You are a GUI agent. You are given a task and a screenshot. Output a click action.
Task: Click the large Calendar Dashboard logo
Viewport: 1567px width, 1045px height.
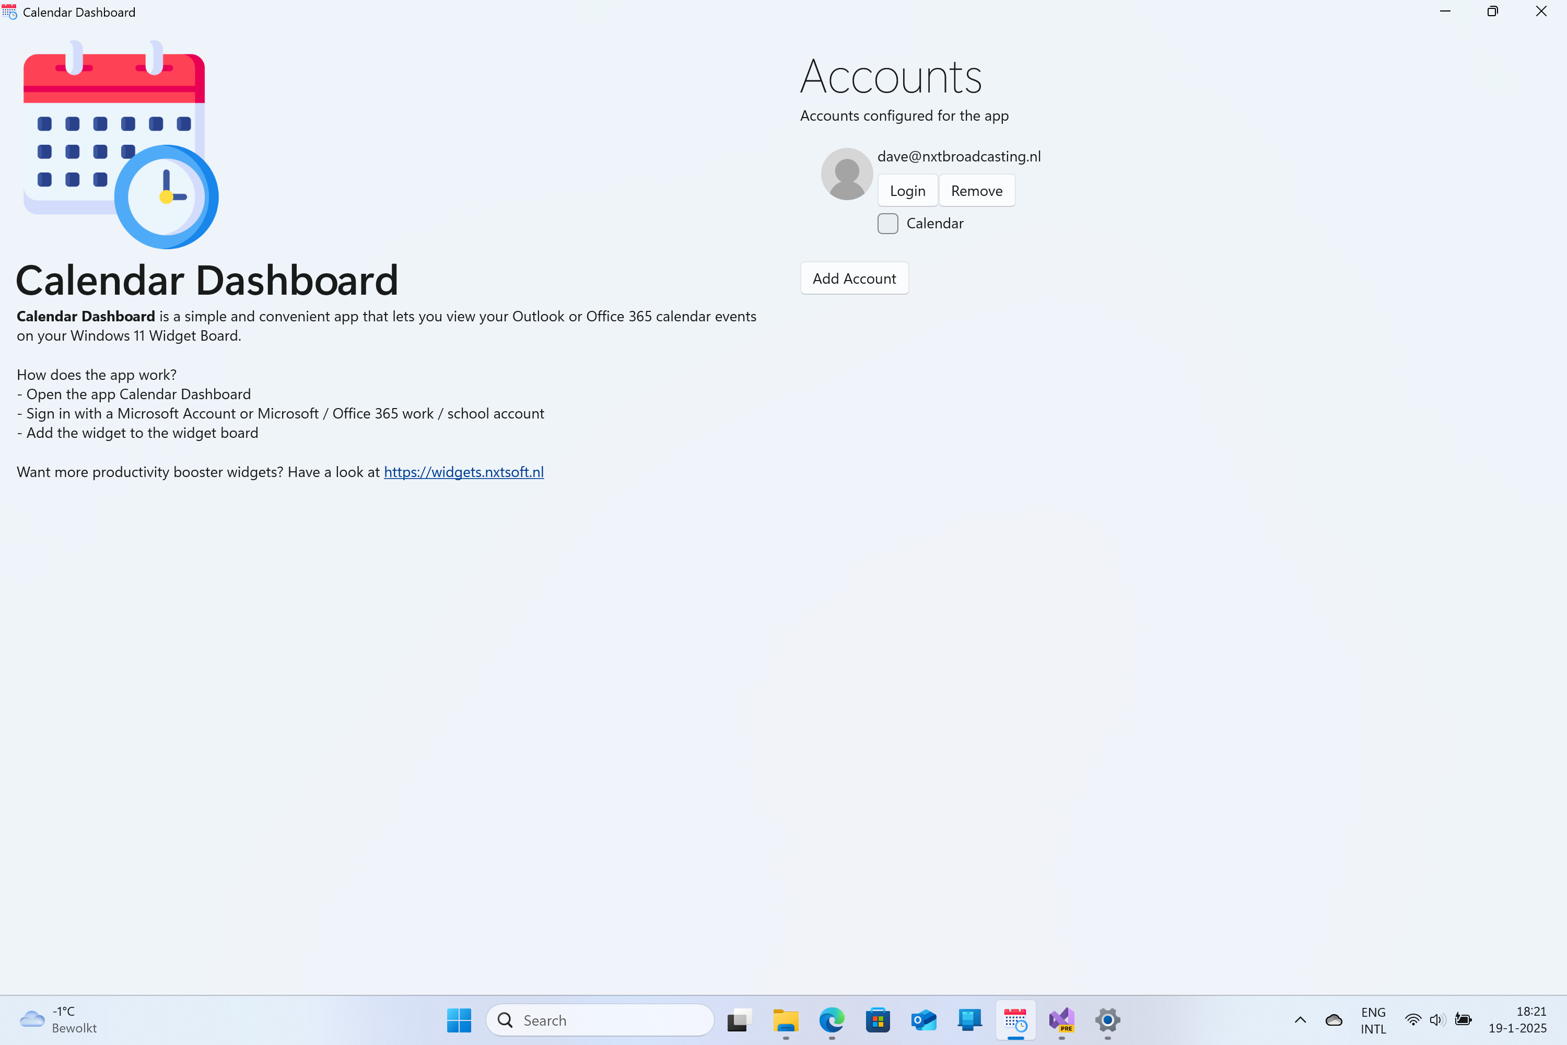coord(121,144)
